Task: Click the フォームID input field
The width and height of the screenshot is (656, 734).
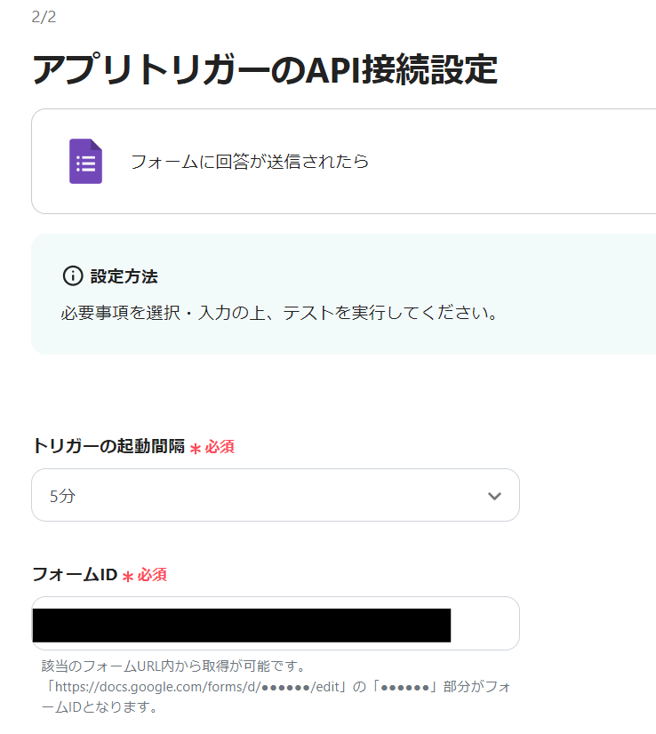Action: (276, 623)
